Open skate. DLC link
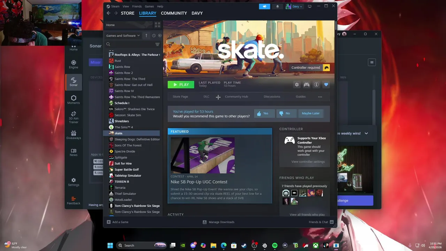Image resolution: width=446 pixels, height=251 pixels. tap(206, 97)
